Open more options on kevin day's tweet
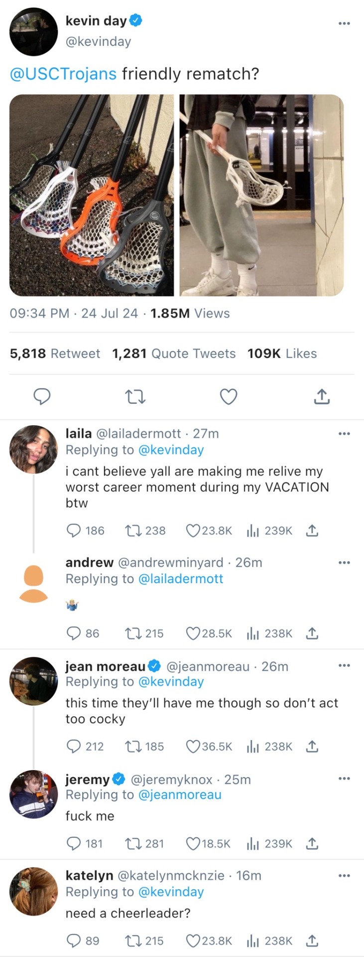 tap(344, 23)
